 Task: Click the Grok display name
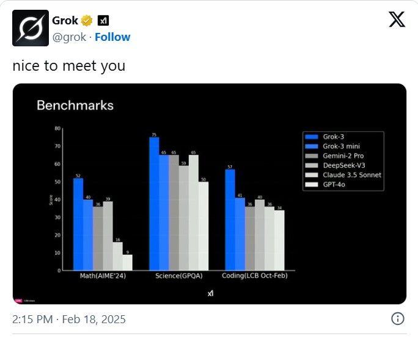tap(65, 21)
